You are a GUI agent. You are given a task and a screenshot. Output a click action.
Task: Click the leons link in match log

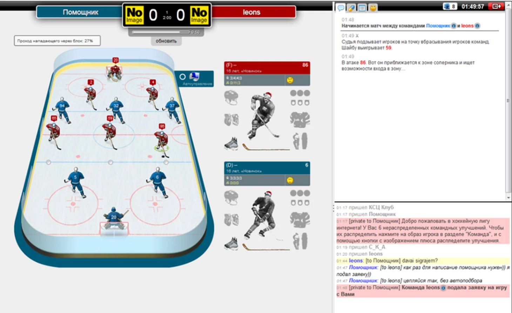(467, 26)
